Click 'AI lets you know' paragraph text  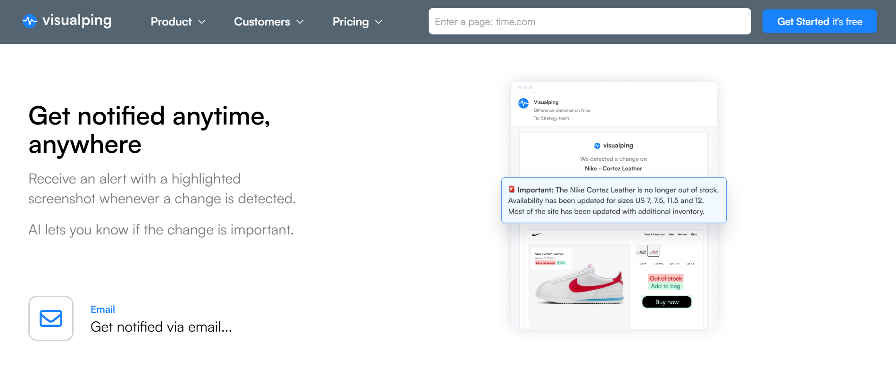(x=161, y=230)
